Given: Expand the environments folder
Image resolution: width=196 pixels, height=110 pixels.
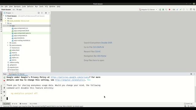Looking at the screenshot, I should coord(8,45).
